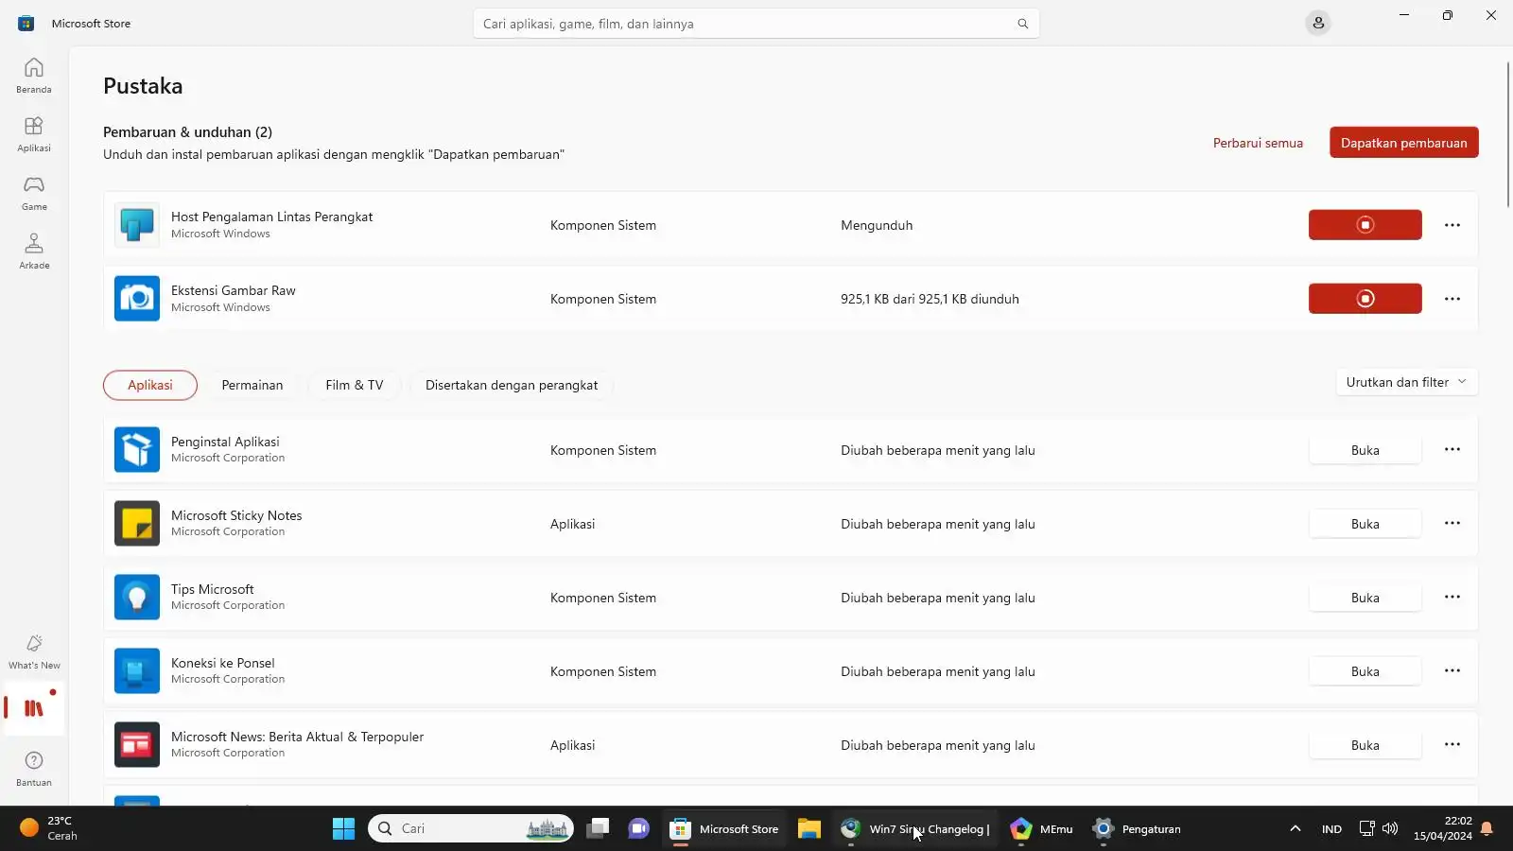Open the Beranda home icon in sidebar
This screenshot has width=1513, height=851.
[x=34, y=76]
